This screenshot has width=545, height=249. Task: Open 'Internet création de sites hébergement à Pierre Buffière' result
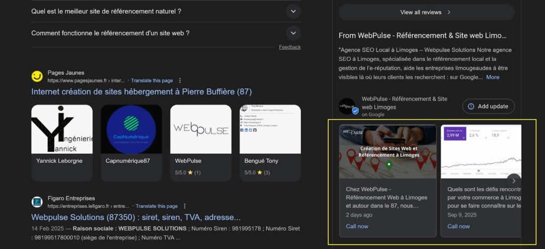click(x=142, y=92)
